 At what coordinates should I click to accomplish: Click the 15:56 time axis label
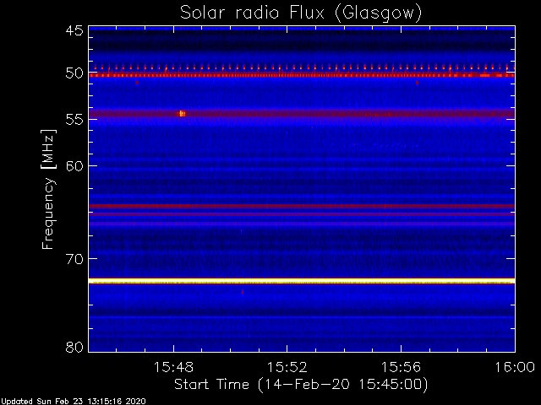pyautogui.click(x=401, y=367)
